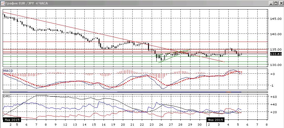The height and width of the screenshot is (128, 284).
Task: Click the -1 MACD scale label
Action: tap(272, 85)
